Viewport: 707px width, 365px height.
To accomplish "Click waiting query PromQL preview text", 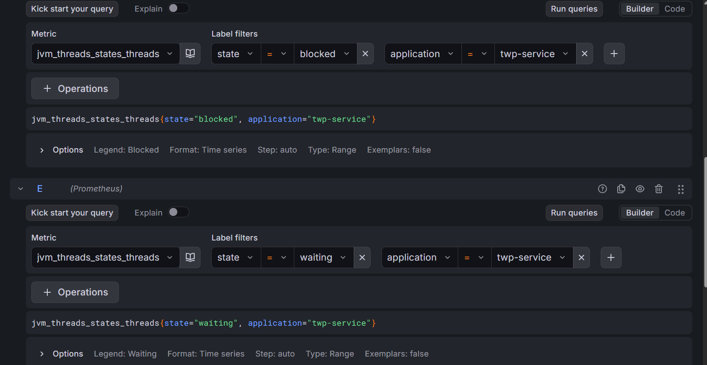I will 204,323.
